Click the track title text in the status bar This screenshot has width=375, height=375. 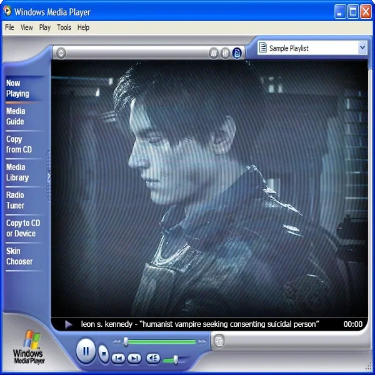coord(200,324)
